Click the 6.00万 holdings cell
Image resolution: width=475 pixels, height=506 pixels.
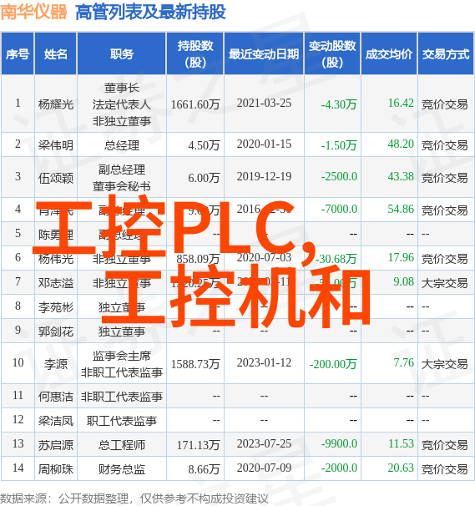pos(204,178)
